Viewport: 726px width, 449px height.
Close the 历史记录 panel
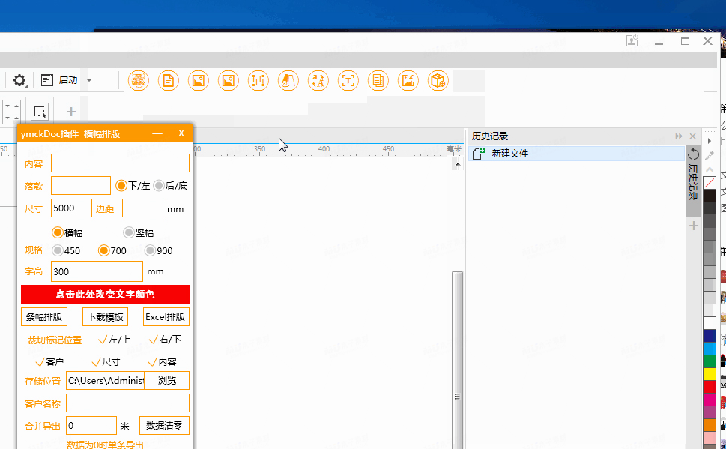point(693,136)
